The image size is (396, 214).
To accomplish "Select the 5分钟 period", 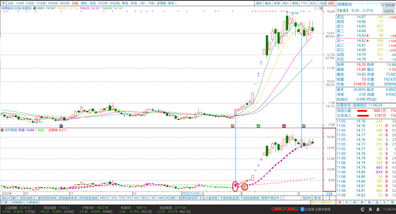I will (30, 3).
